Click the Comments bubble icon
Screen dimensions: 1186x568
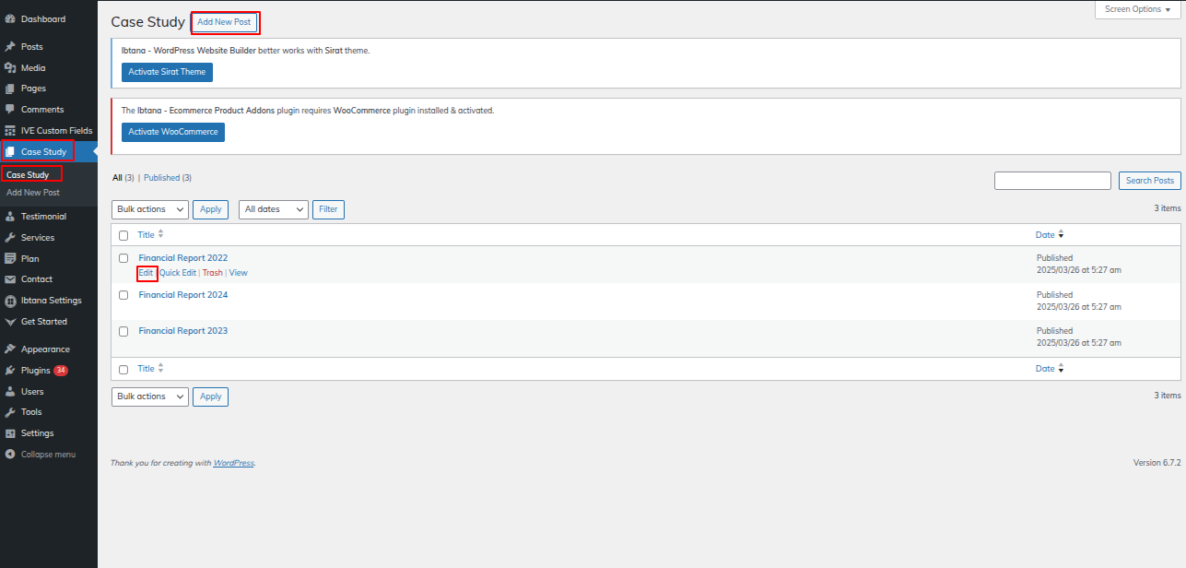click(10, 110)
